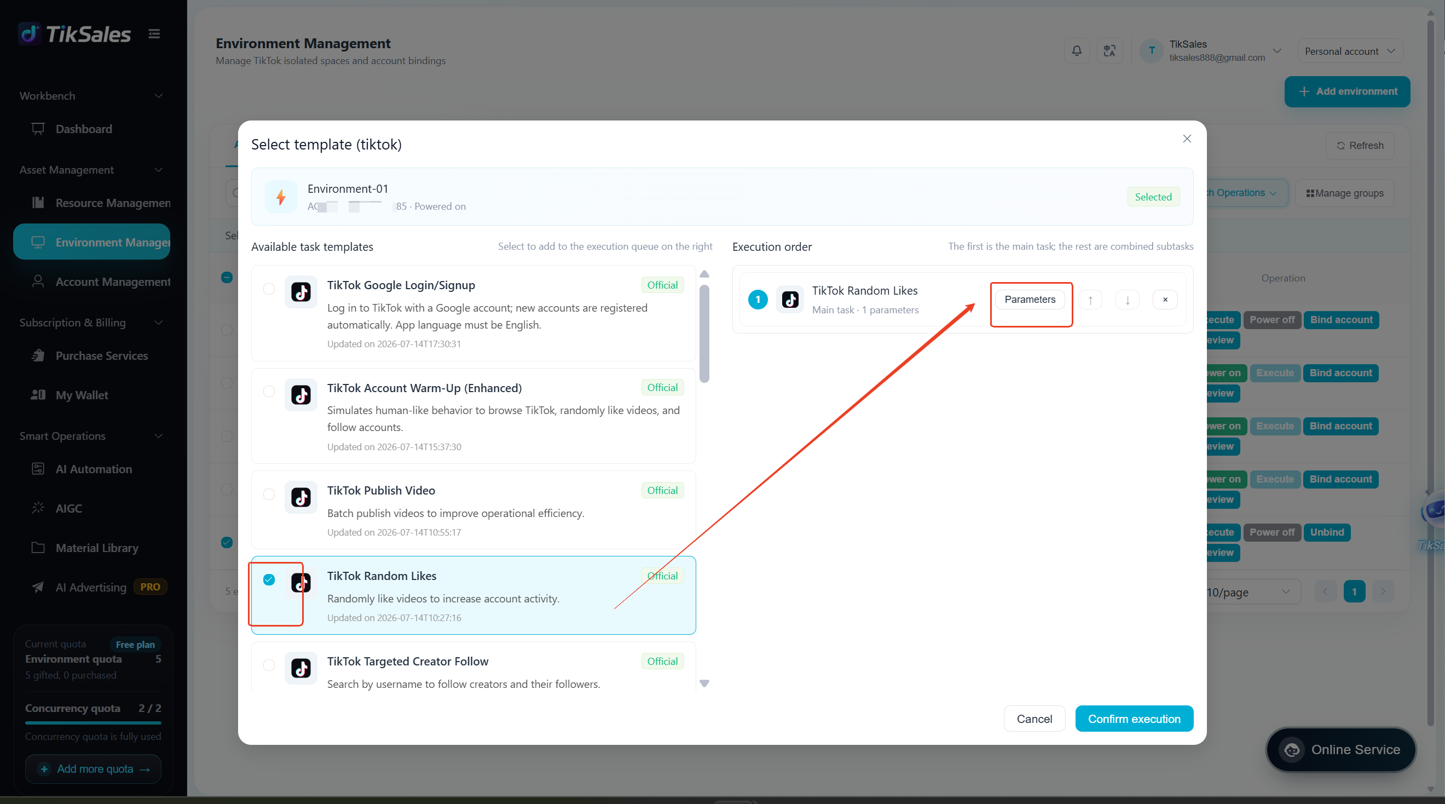Click Confirm execution
The image size is (1445, 804).
[x=1134, y=719]
